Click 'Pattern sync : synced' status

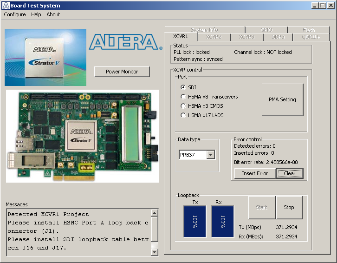click(x=198, y=59)
